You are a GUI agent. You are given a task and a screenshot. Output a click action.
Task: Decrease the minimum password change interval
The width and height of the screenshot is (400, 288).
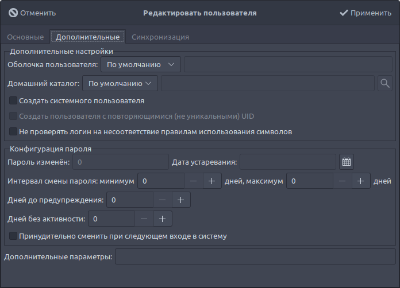click(193, 181)
